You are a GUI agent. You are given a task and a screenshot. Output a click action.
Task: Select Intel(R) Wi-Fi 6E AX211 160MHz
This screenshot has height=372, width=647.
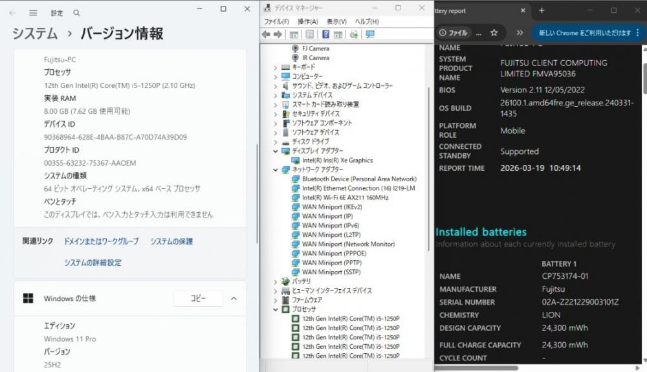tap(345, 197)
